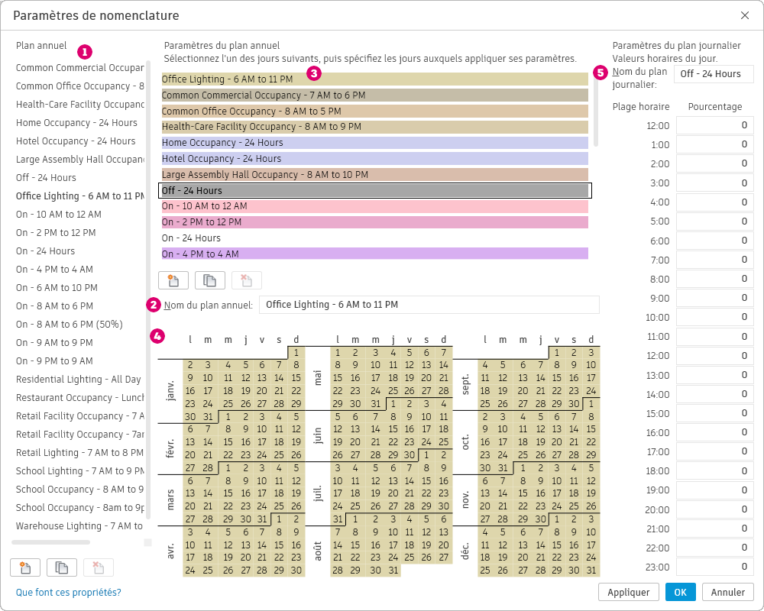
Task: Select Office Lighting - 6 AM to 11 PM color bar
Action: click(374, 79)
